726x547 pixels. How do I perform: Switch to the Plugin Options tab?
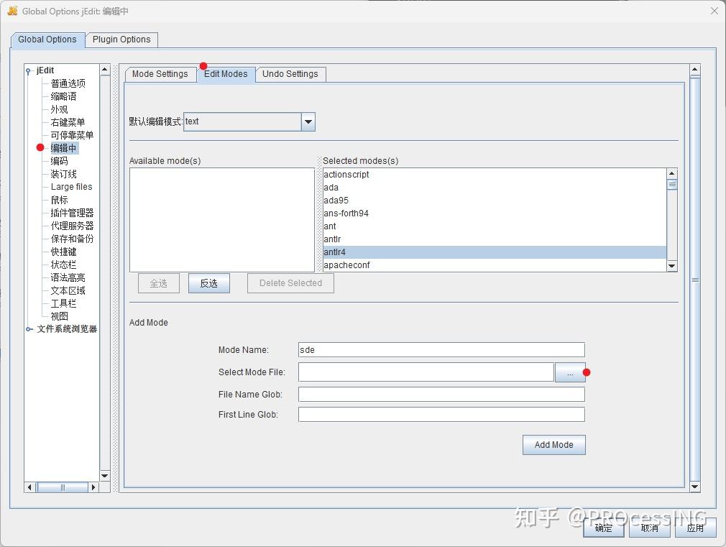coord(121,40)
